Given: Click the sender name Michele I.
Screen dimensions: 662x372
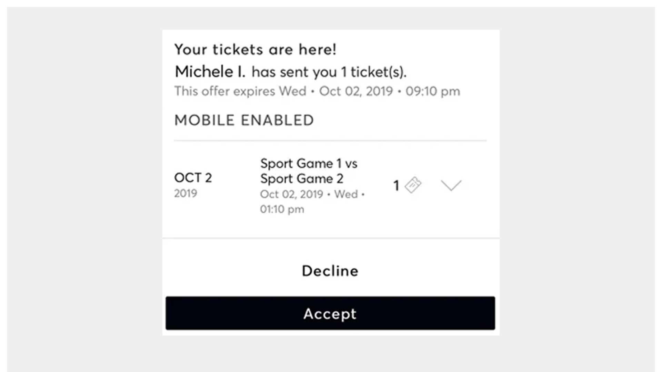Looking at the screenshot, I should [x=210, y=72].
